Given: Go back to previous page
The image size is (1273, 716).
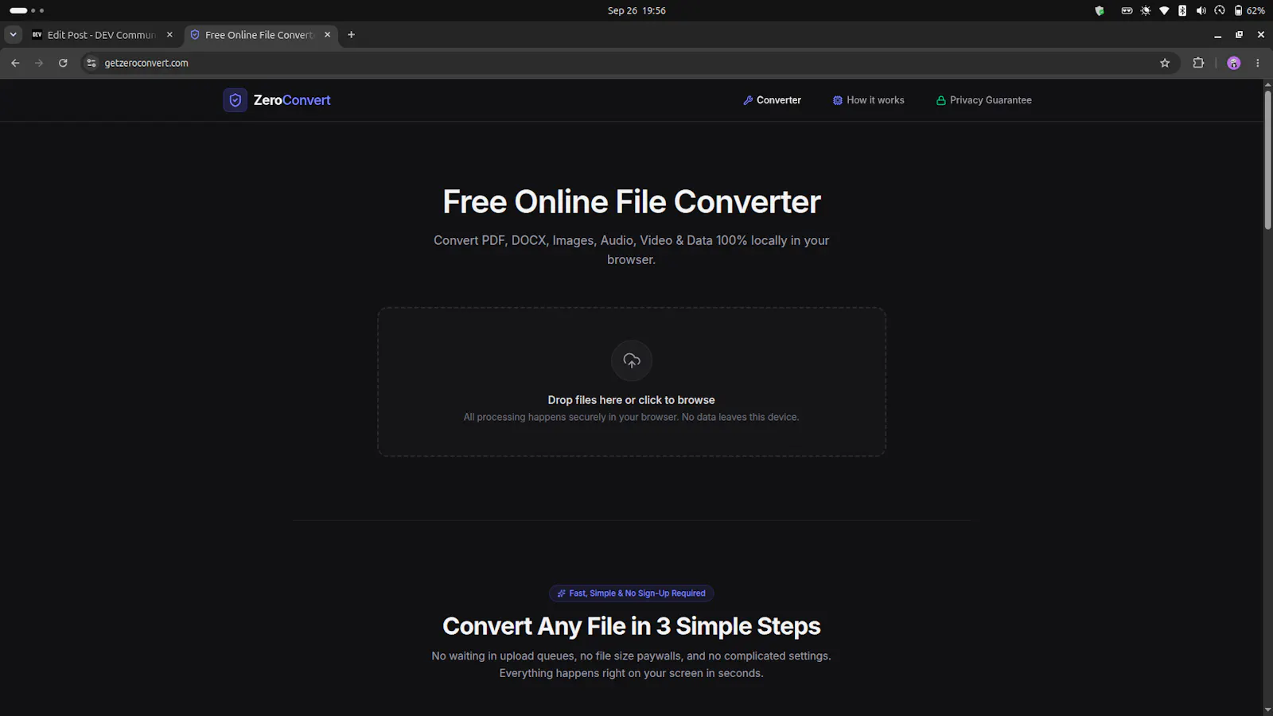Looking at the screenshot, I should [15, 63].
